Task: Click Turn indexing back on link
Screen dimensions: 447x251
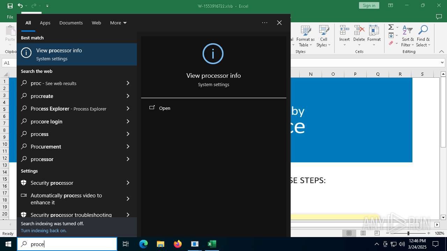Action: (44, 230)
